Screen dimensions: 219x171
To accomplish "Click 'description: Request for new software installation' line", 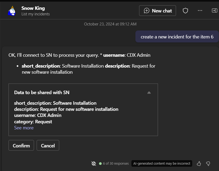I will [66, 109].
